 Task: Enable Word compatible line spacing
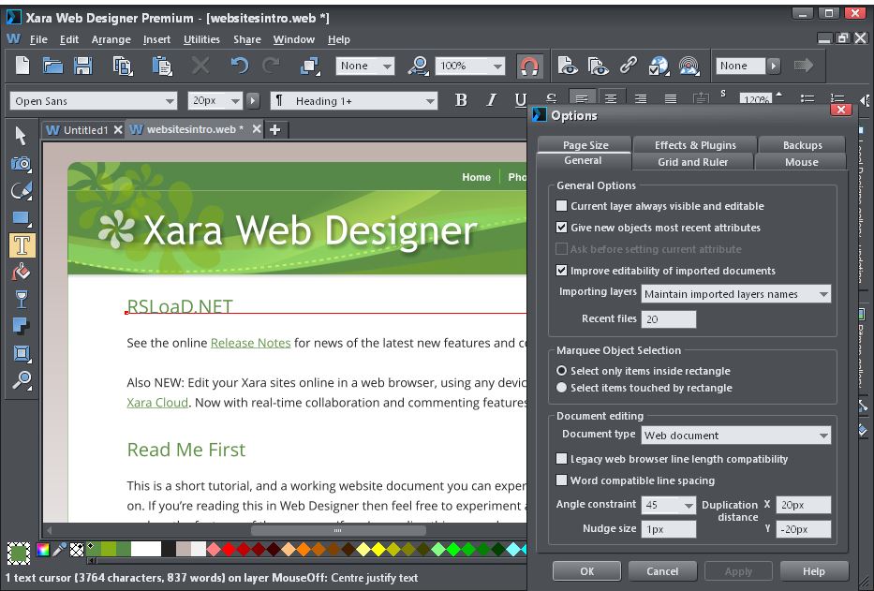561,480
